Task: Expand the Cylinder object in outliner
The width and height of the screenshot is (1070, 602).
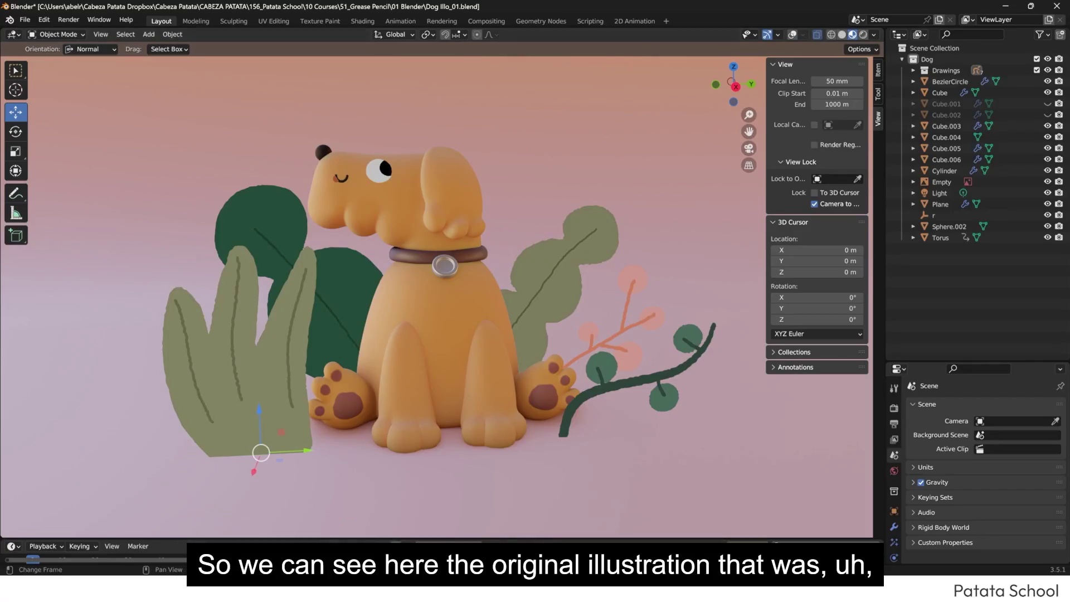Action: [913, 171]
